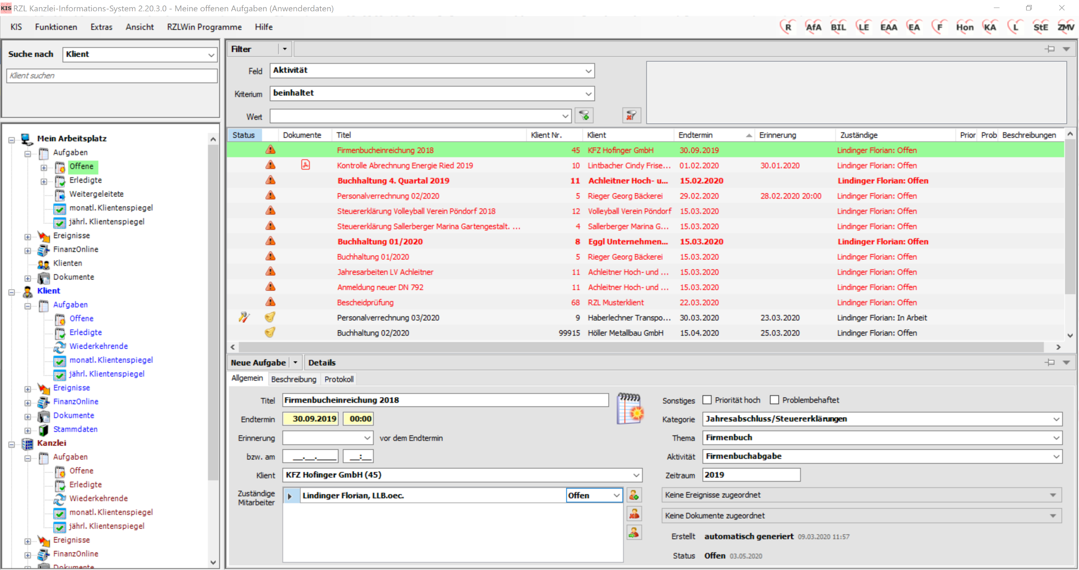Open the Funktionen menu
Viewport: 1079px width, 570px height.
(56, 27)
